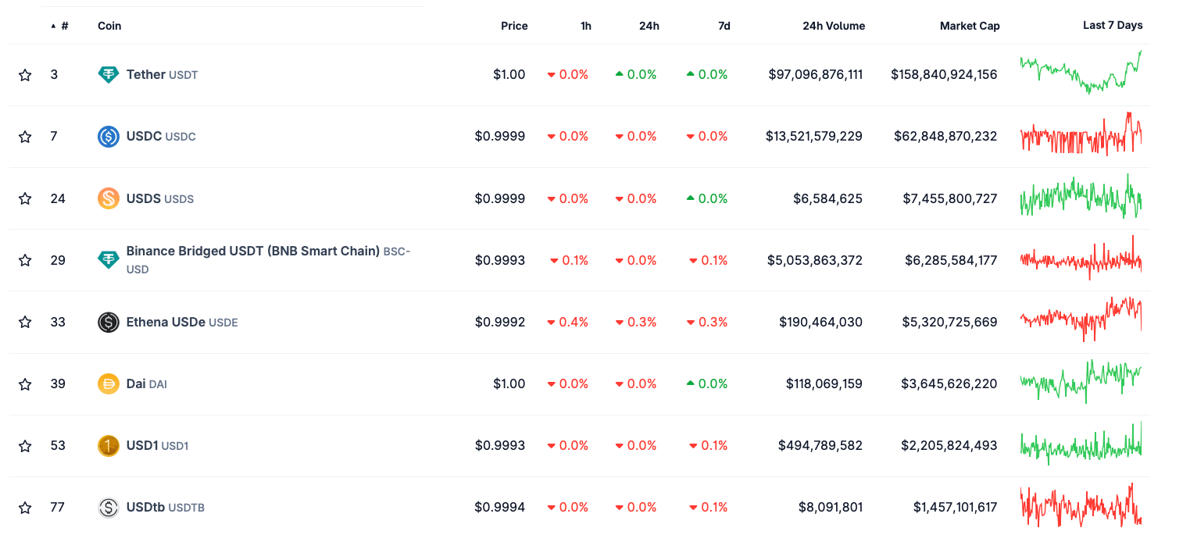Click Ethena USDe price $0.9992
This screenshot has height=535, width=1190.
pyautogui.click(x=500, y=322)
